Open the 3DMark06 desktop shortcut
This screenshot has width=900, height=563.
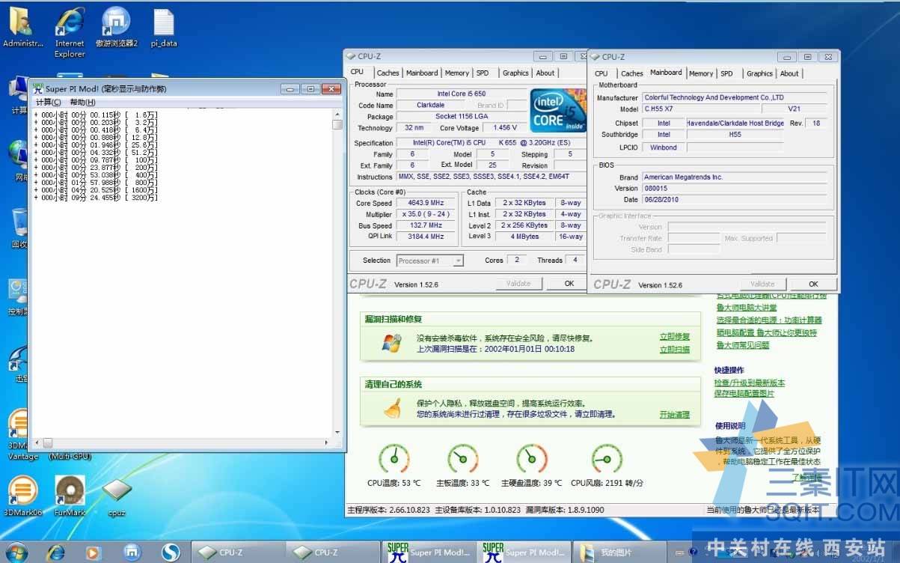pyautogui.click(x=22, y=496)
